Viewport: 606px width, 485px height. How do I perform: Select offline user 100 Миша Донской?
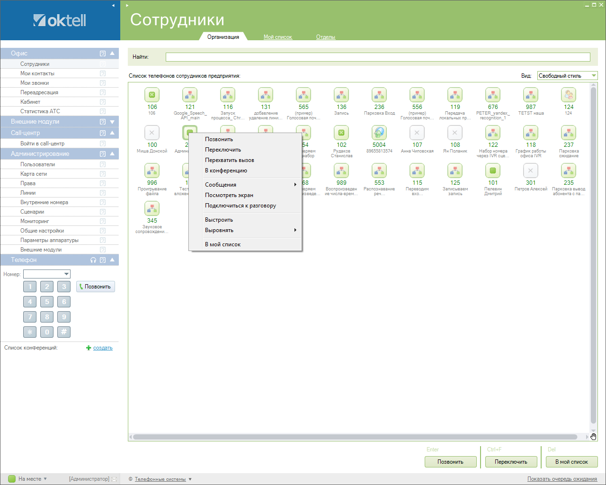[152, 133]
